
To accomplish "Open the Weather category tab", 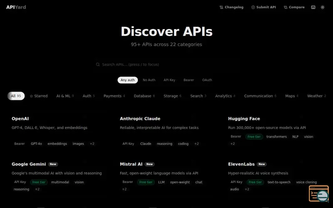I will pyautogui.click(x=316, y=96).
